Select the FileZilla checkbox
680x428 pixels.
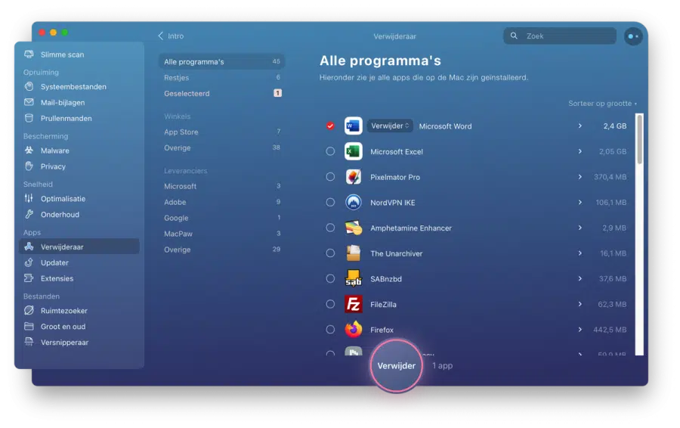[330, 304]
